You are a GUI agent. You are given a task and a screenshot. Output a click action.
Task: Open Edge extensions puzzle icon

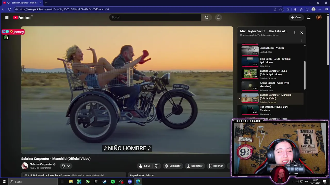pos(288,9)
